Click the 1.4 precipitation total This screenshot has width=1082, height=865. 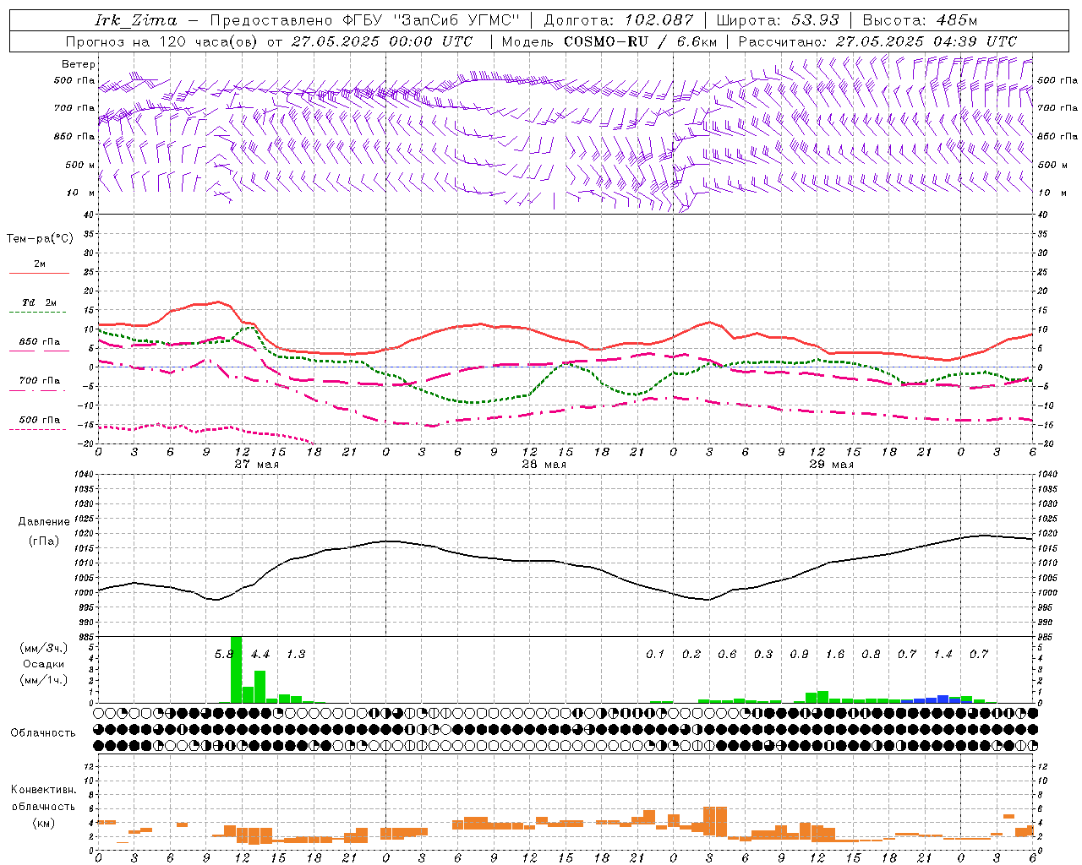943,654
